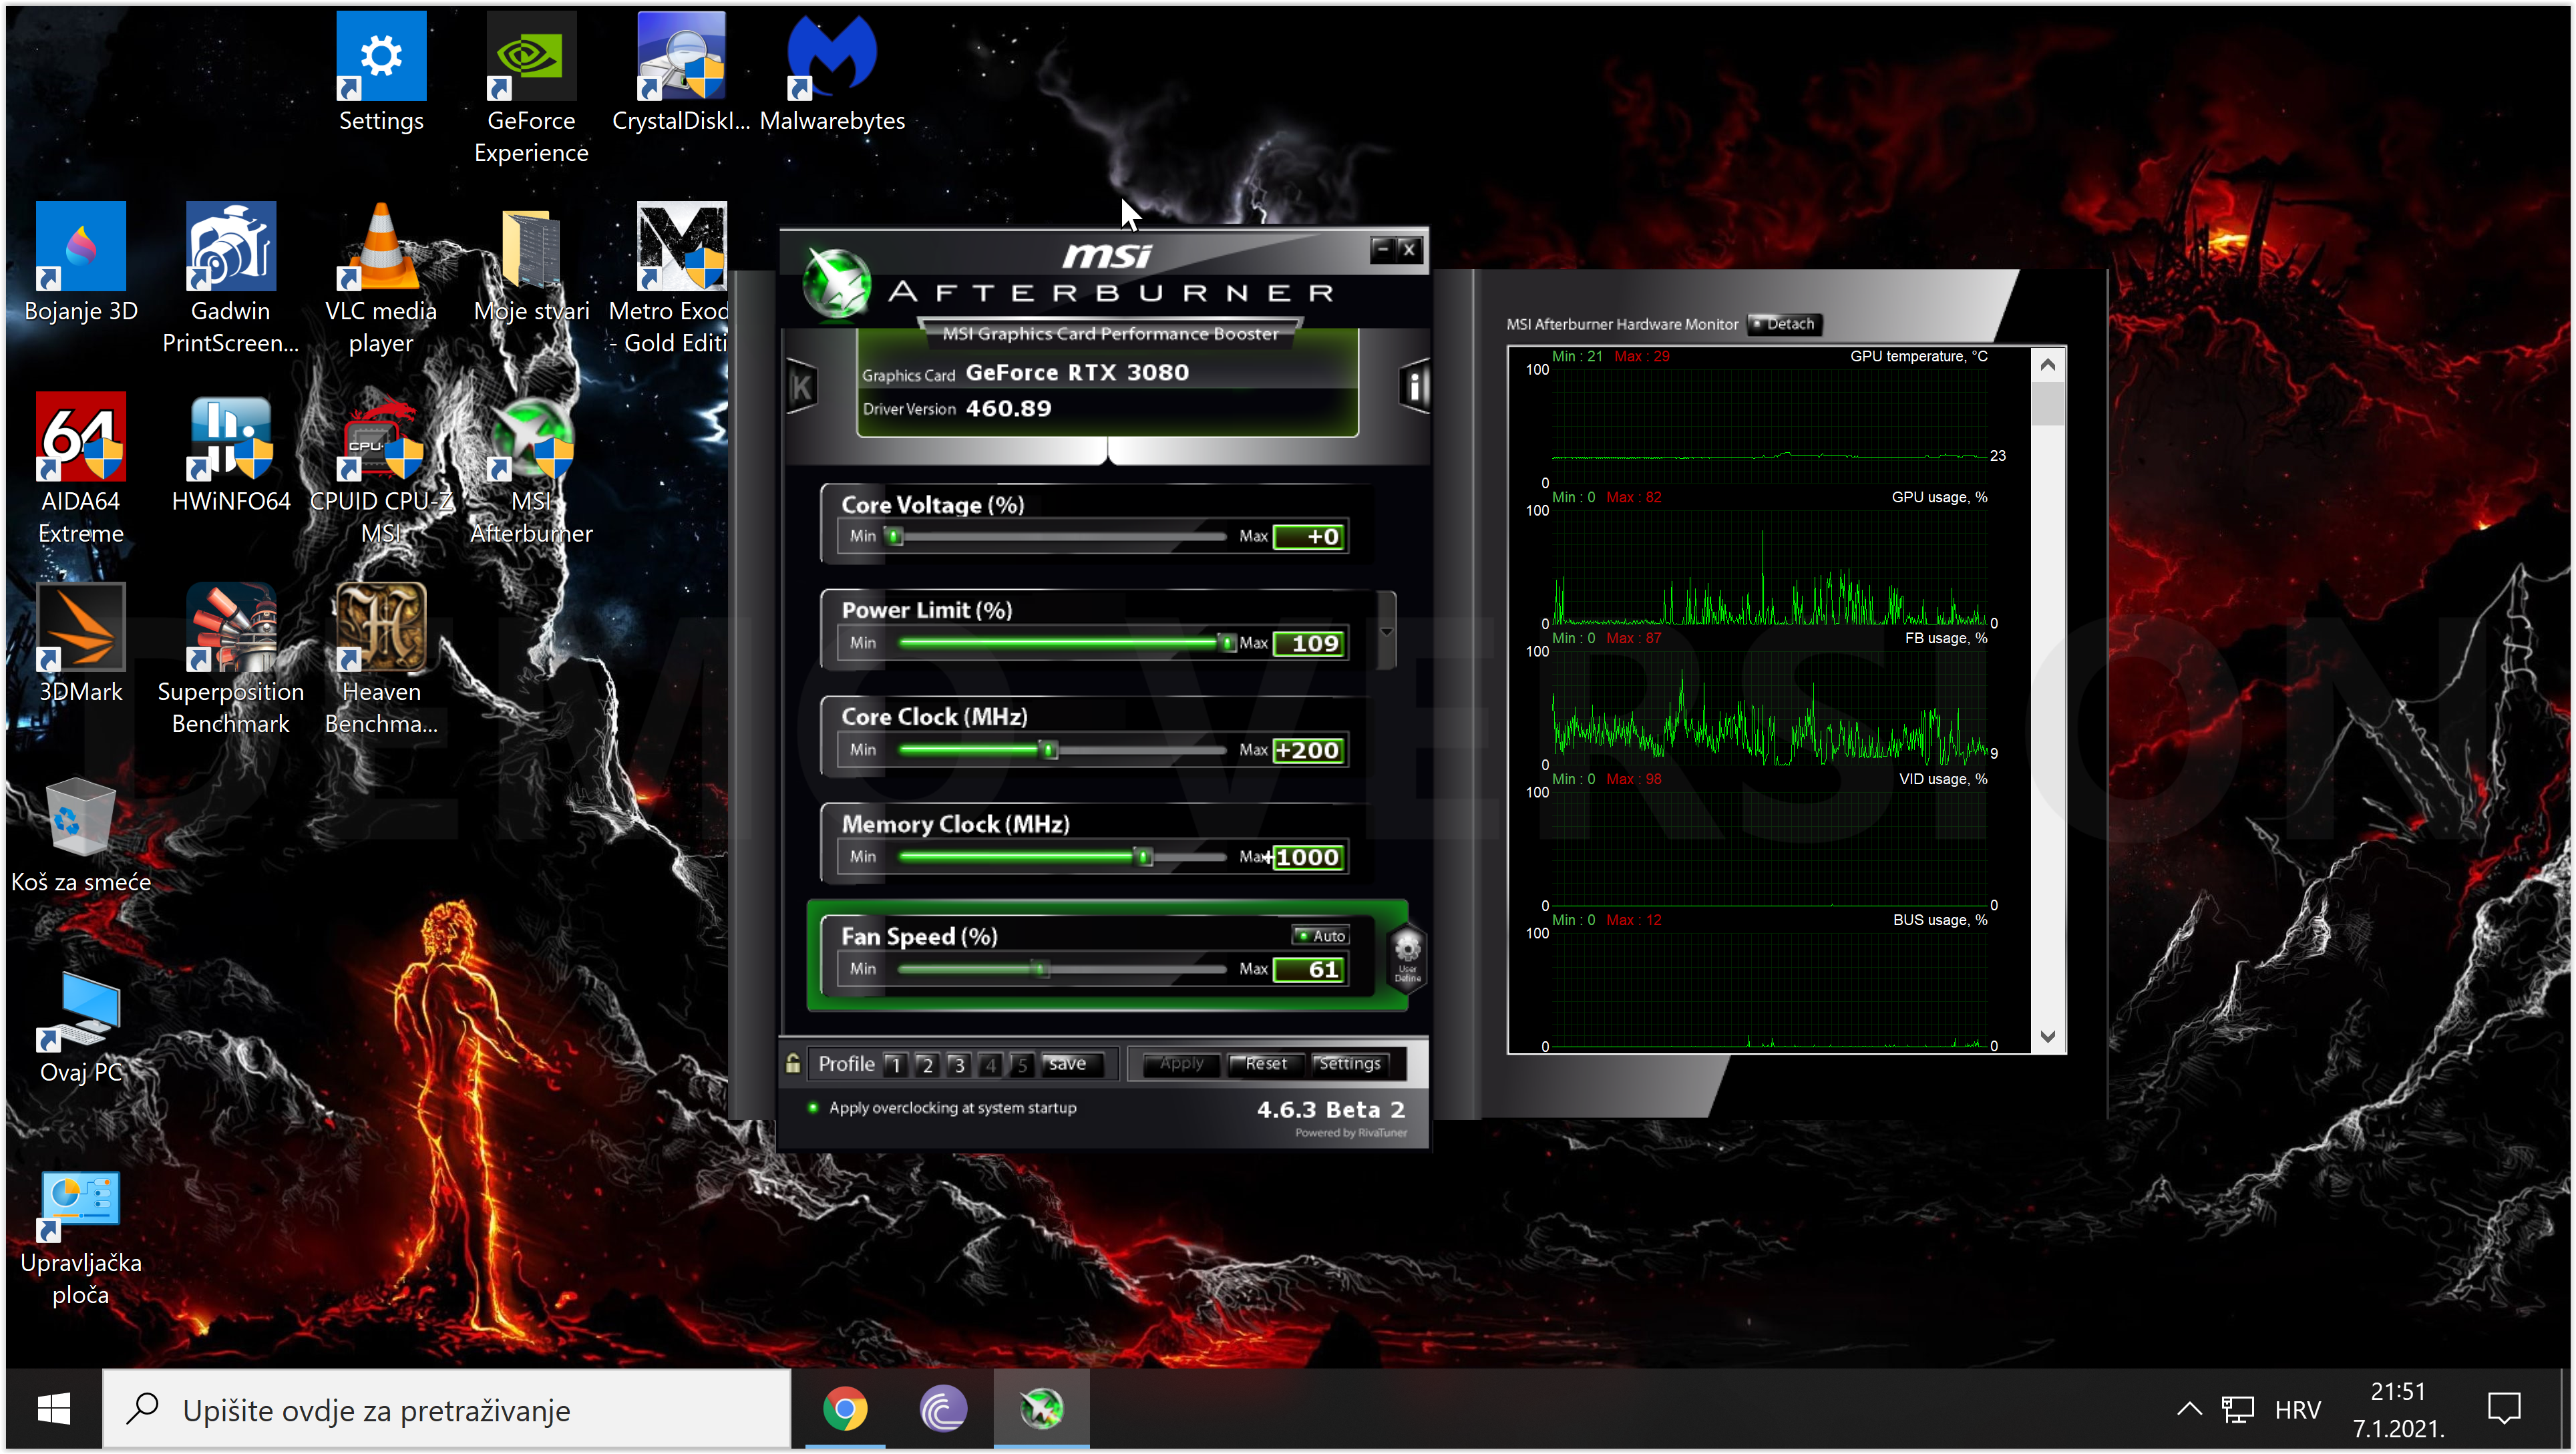
Task: Open Superposition Benchmark desktop icon
Action: point(231,659)
